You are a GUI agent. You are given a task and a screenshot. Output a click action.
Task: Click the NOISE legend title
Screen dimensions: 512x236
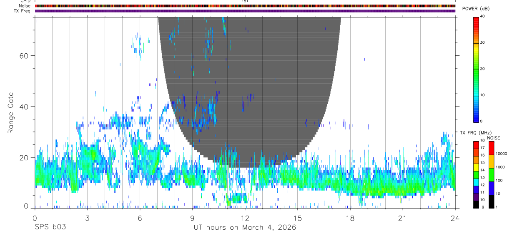click(x=493, y=138)
